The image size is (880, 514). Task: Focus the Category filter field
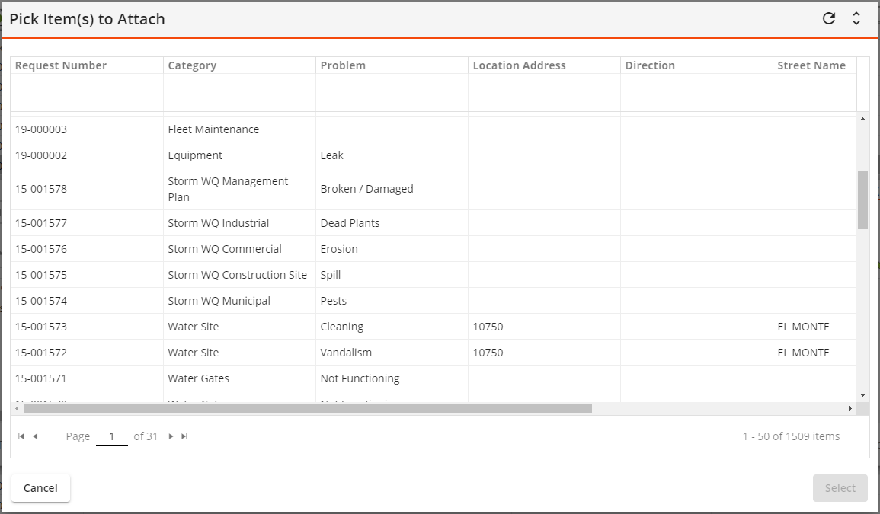[232, 86]
